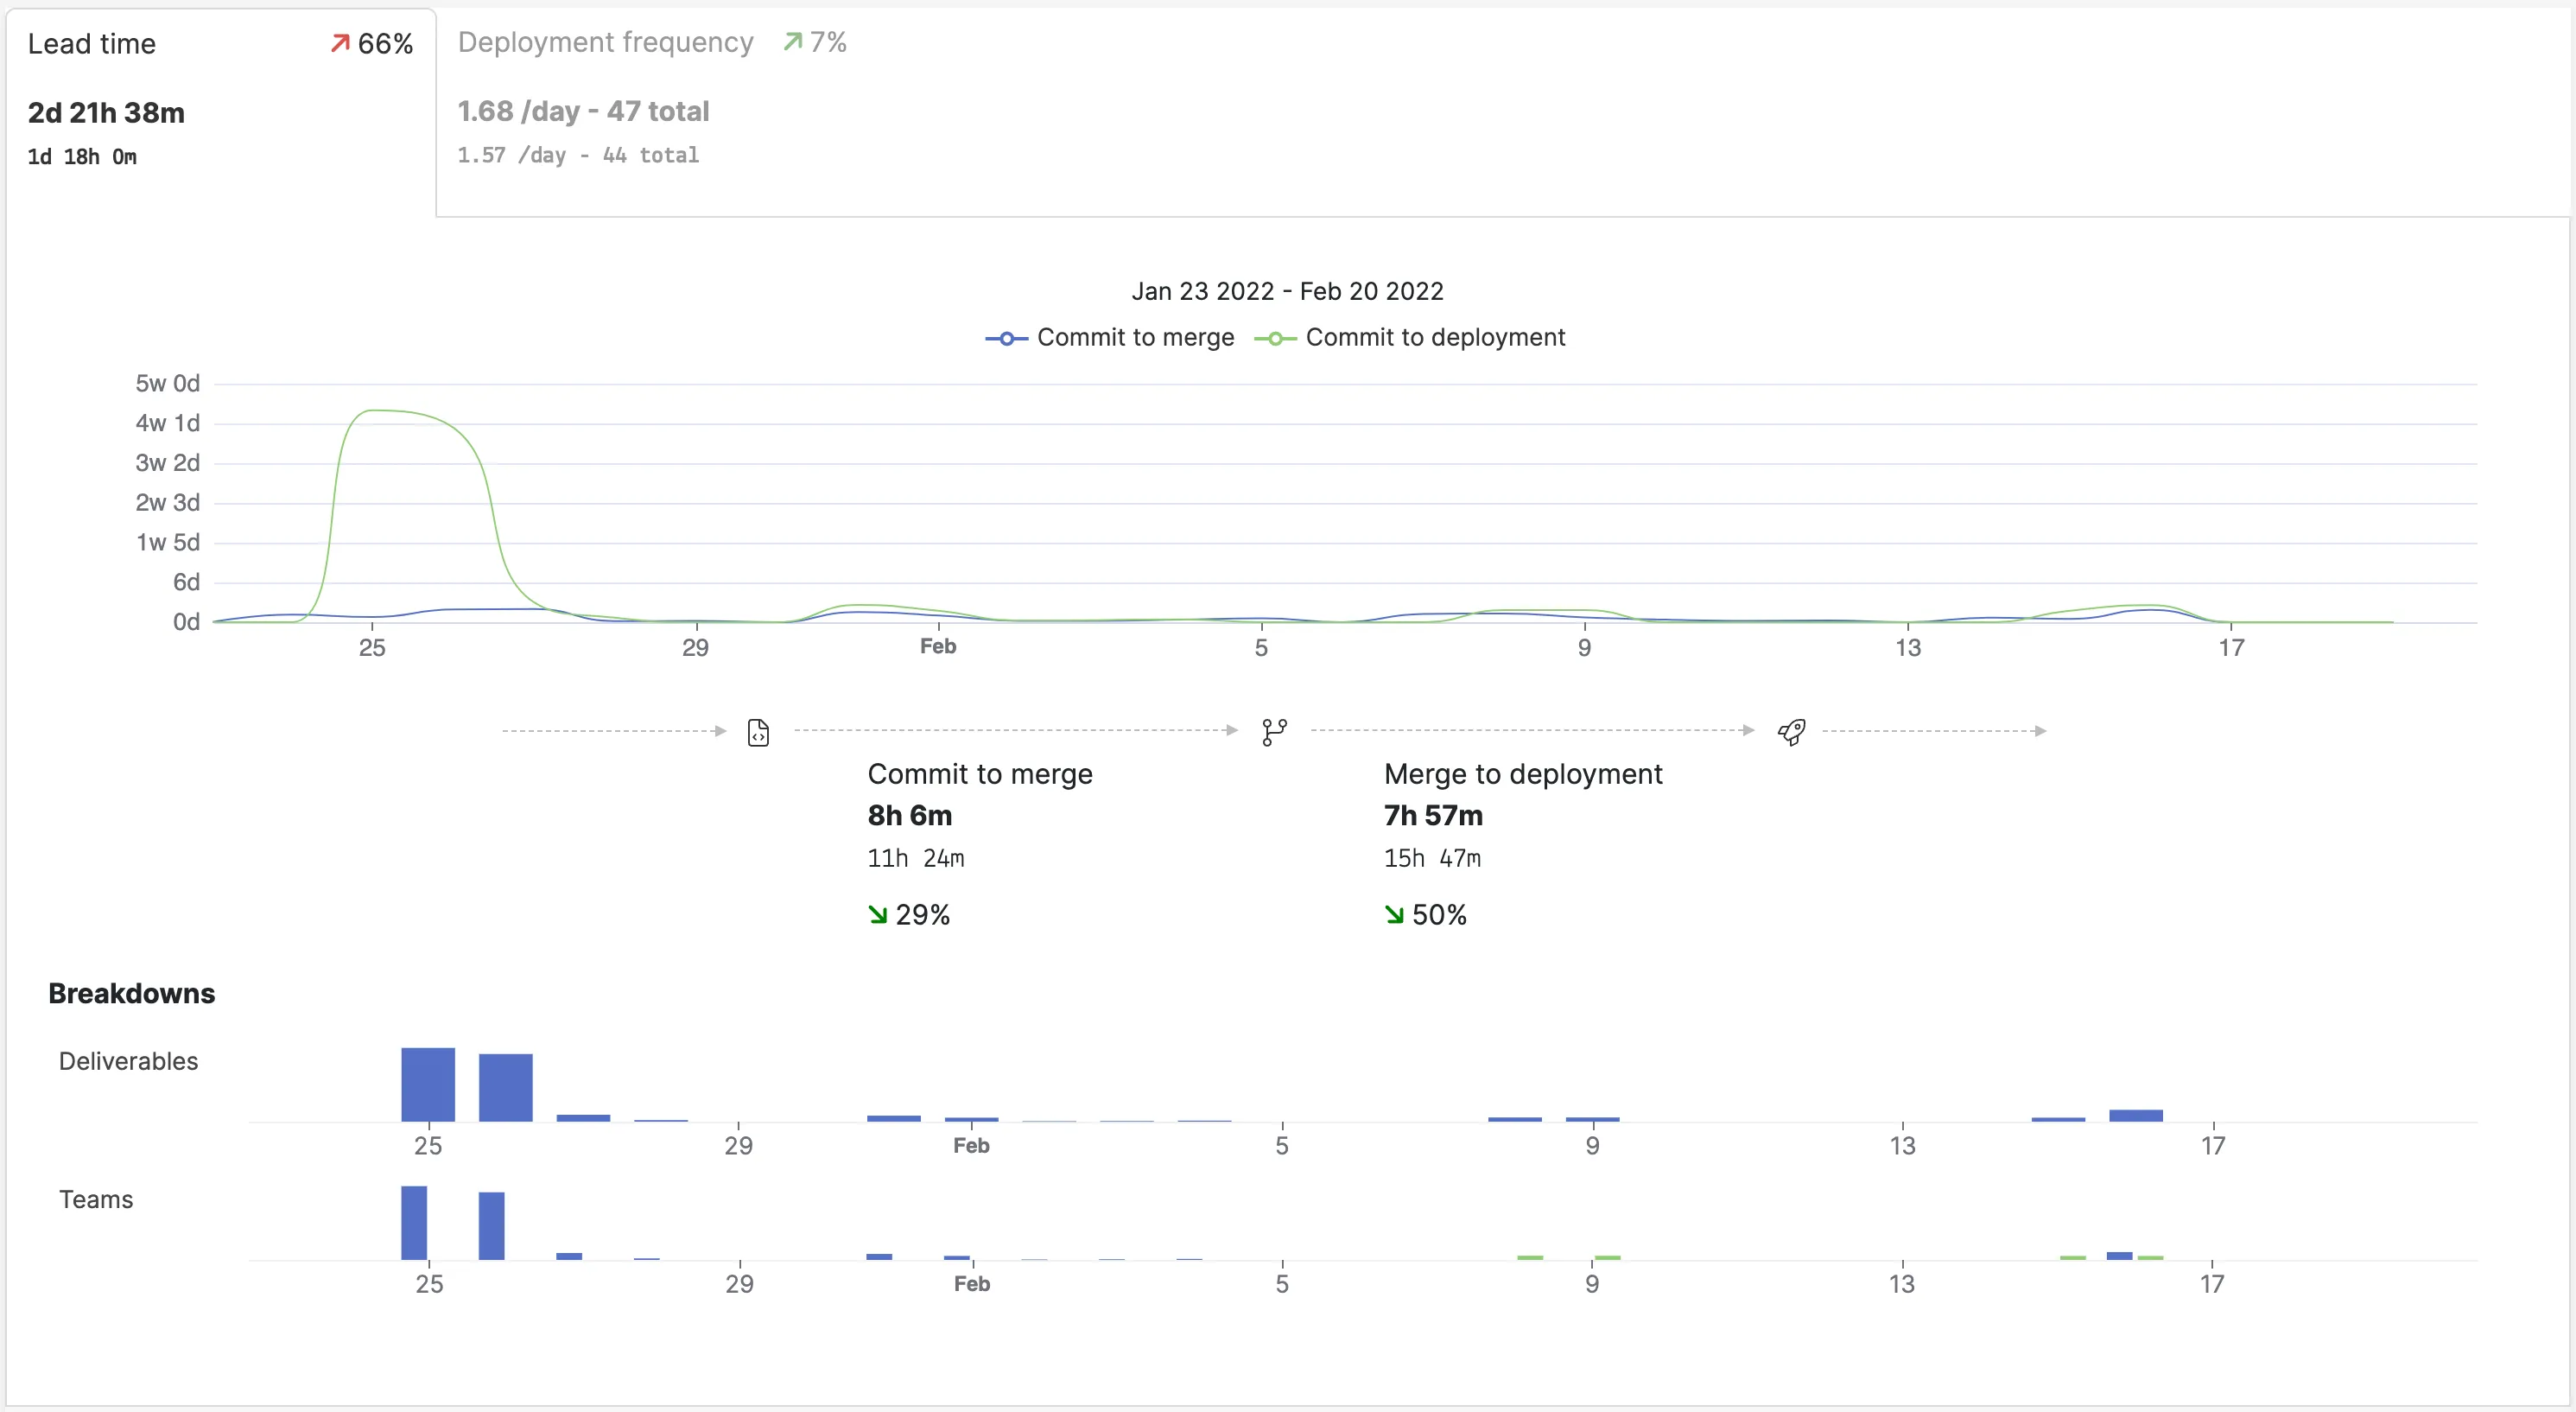Click the 15h 47m previous value
This screenshot has width=2576, height=1412.
[1432, 858]
